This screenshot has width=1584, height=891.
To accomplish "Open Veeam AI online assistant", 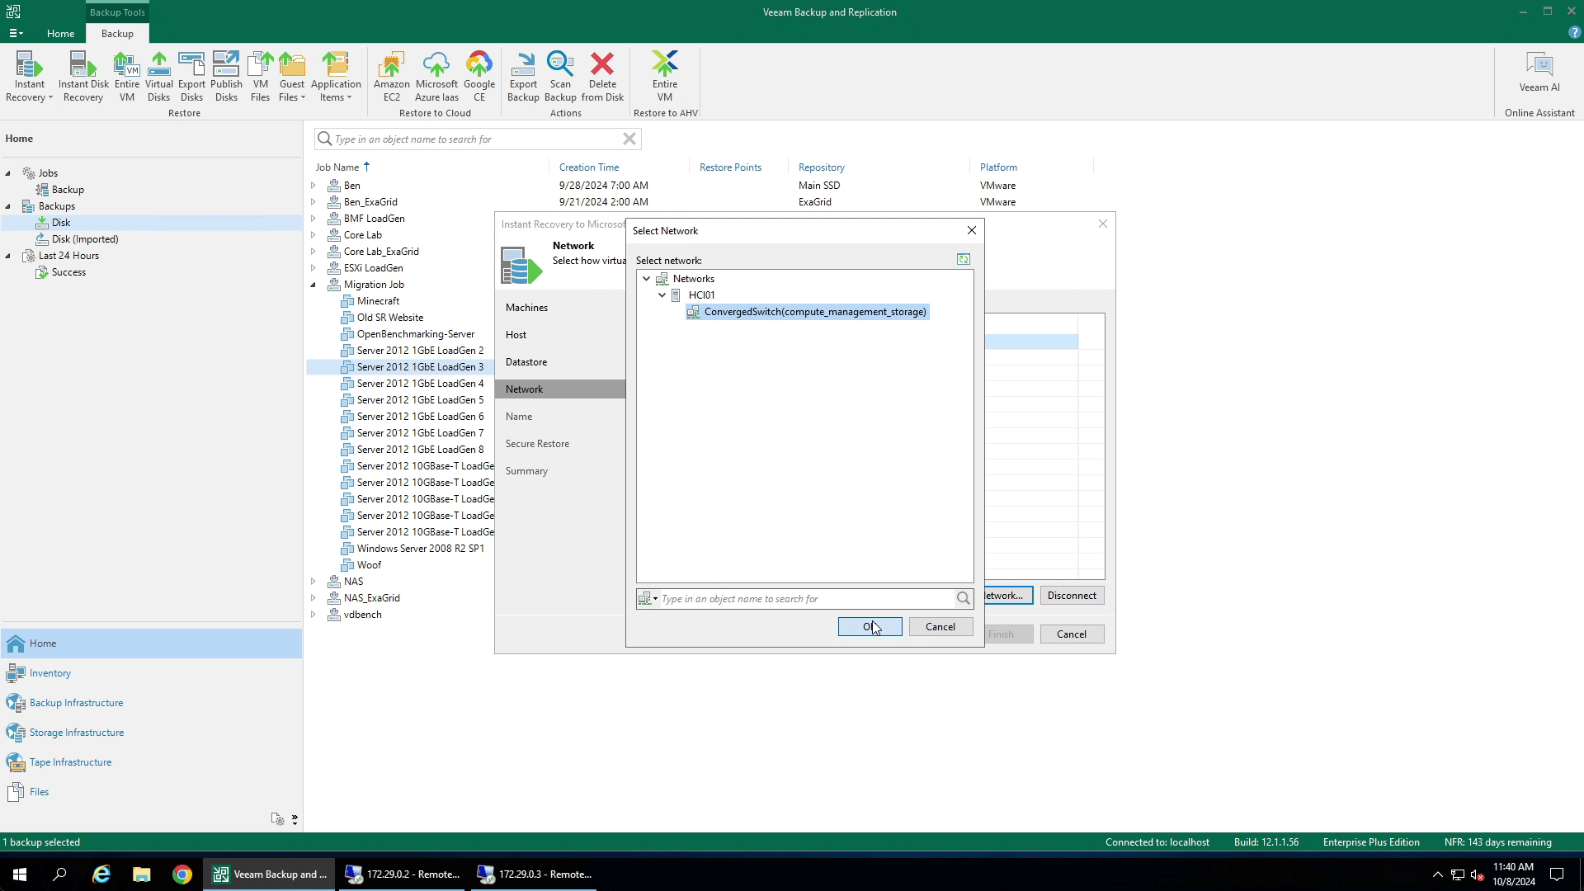I will [x=1539, y=73].
